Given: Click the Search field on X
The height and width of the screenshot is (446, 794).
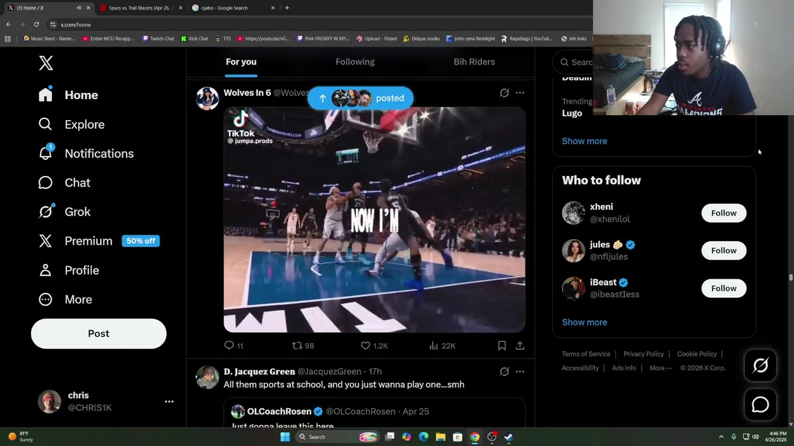Looking at the screenshot, I should (574, 62).
